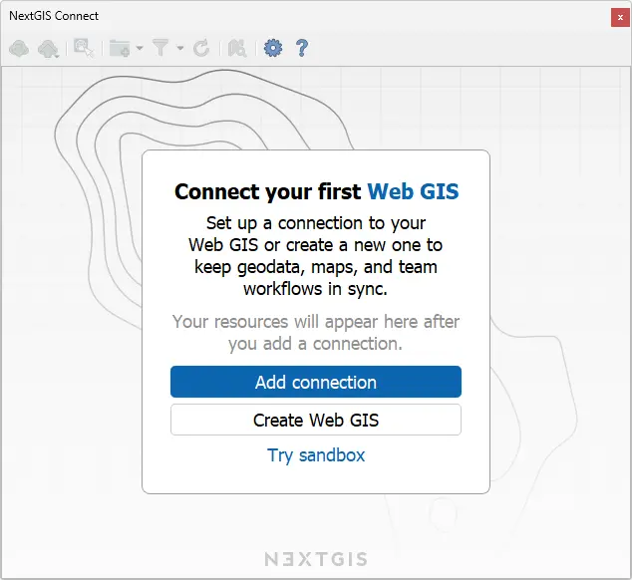Open the help question mark
This screenshot has height=580, width=632.
[302, 48]
